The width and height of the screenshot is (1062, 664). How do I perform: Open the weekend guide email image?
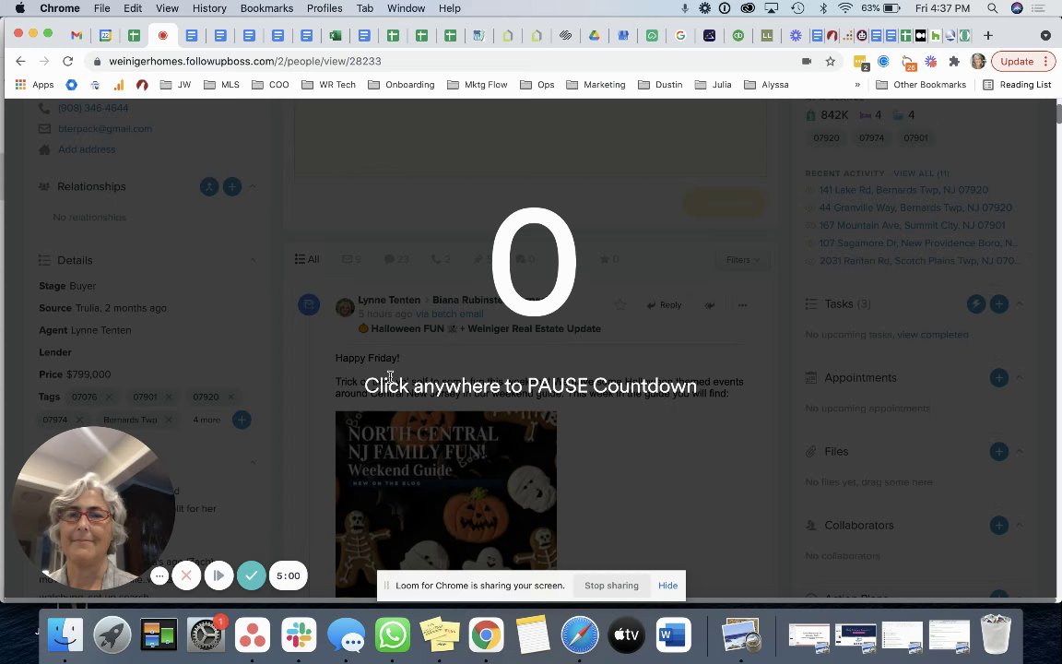coord(445,504)
